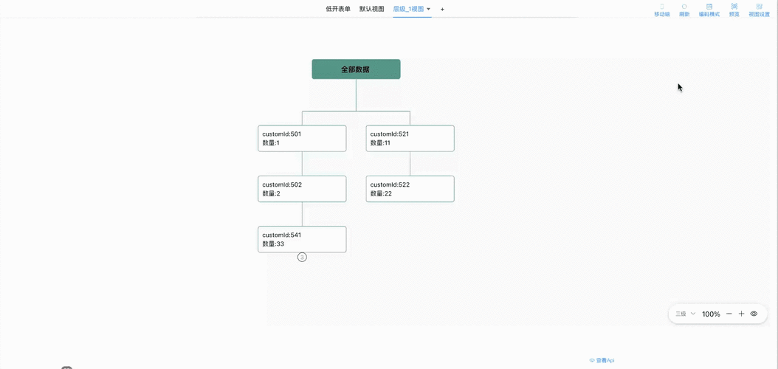Click the 100% zoom value
Screen dimensions: 778x369
711,314
